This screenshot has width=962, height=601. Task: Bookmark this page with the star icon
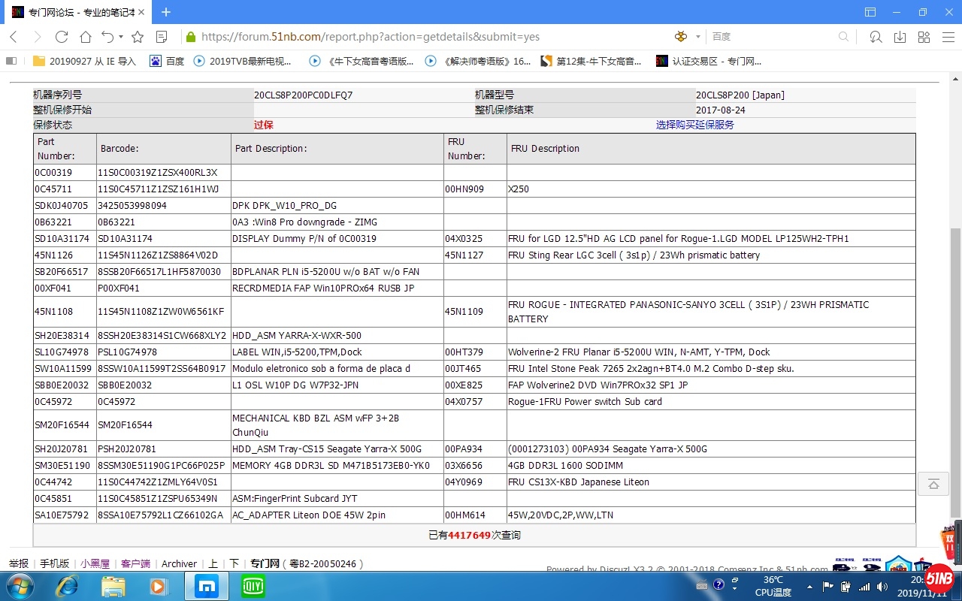point(138,37)
